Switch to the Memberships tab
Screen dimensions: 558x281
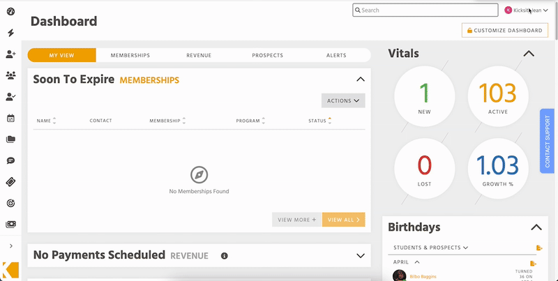click(x=130, y=55)
